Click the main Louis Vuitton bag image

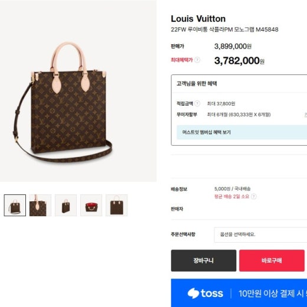coord(78,91)
